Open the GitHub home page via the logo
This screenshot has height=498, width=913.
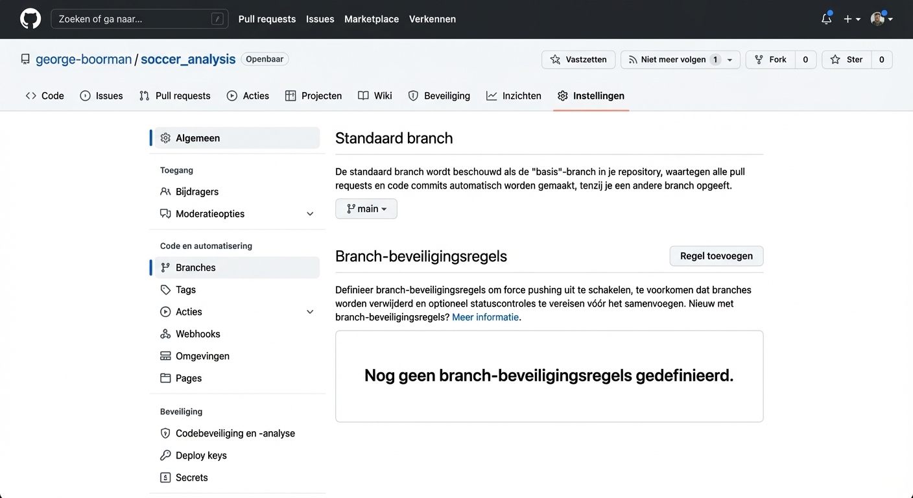[x=30, y=19]
